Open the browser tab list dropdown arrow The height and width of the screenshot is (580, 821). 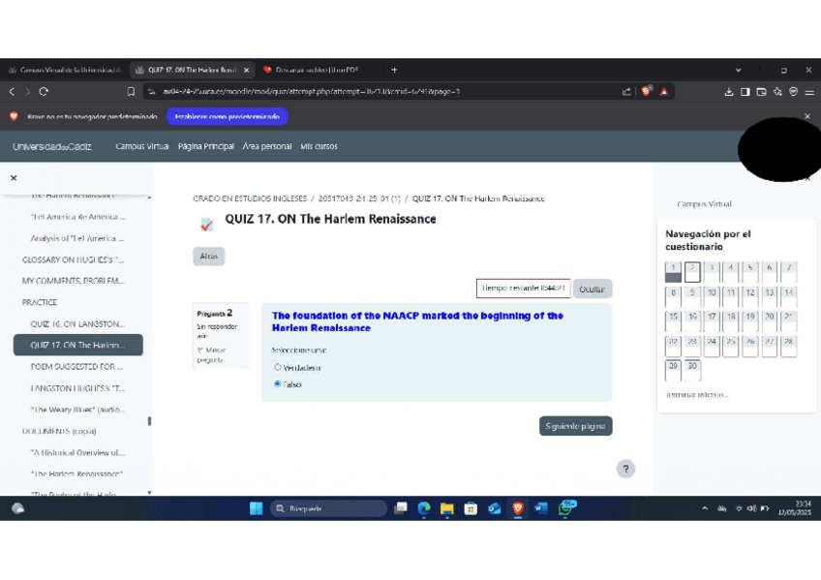pos(739,70)
